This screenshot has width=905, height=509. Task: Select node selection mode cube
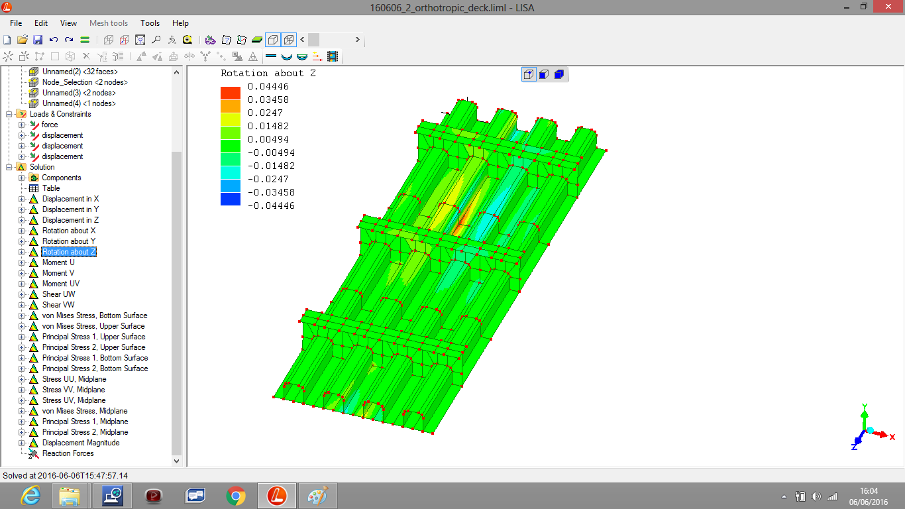pyautogui.click(x=529, y=74)
